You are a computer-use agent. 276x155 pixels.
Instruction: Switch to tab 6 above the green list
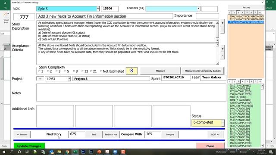click(251, 81)
